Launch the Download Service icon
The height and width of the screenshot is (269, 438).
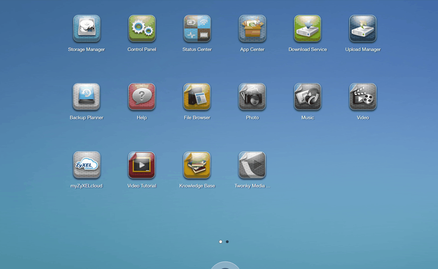pos(308,28)
